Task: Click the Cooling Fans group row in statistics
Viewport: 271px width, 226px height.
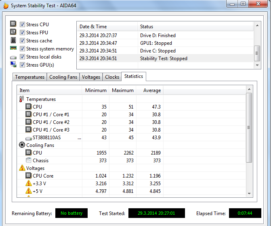Action: [131, 145]
